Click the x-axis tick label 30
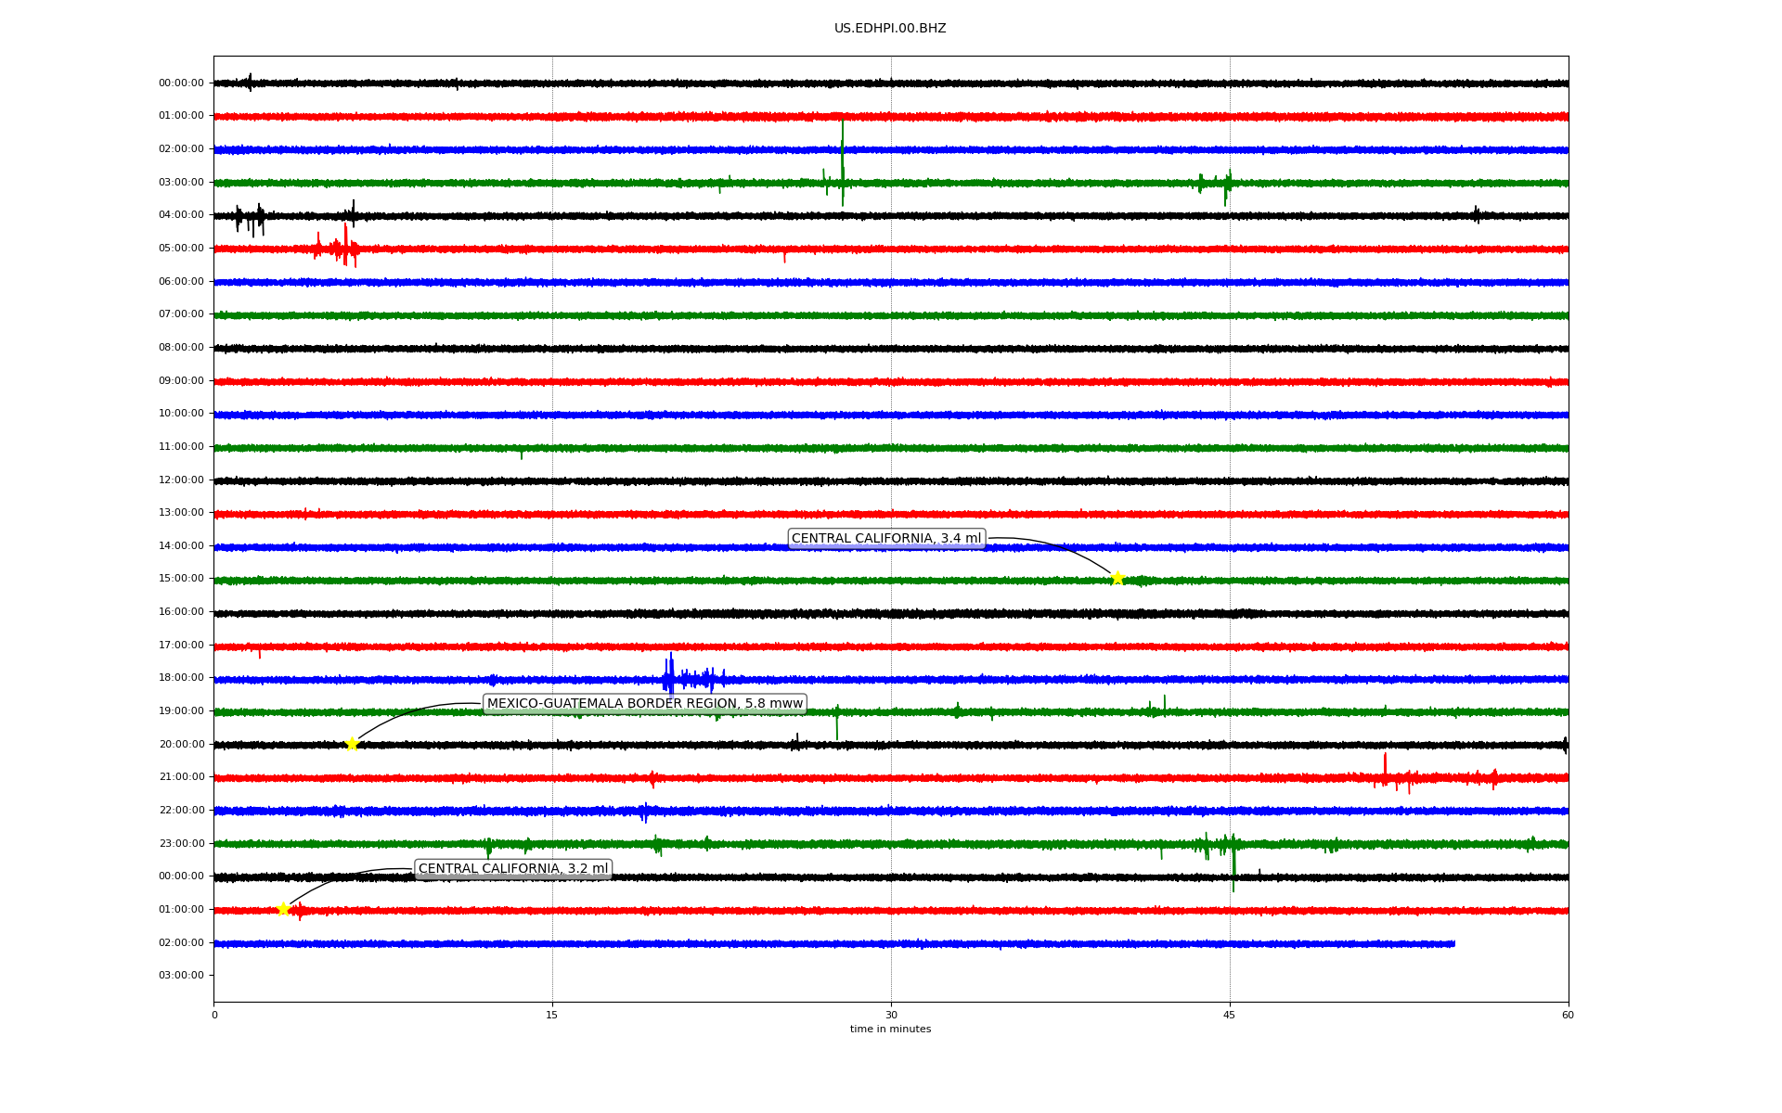The height and width of the screenshot is (1113, 1782). pyautogui.click(x=891, y=1015)
